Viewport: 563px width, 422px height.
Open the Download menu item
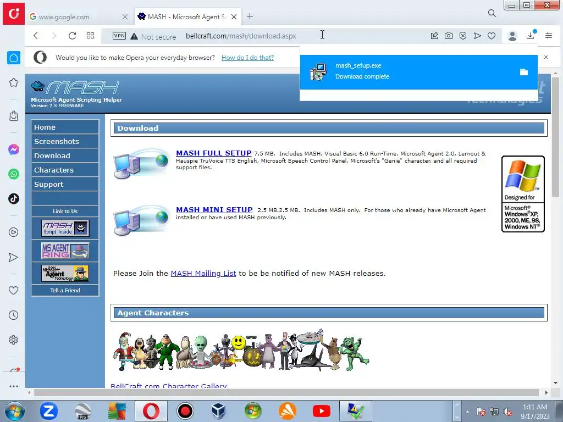(x=65, y=156)
